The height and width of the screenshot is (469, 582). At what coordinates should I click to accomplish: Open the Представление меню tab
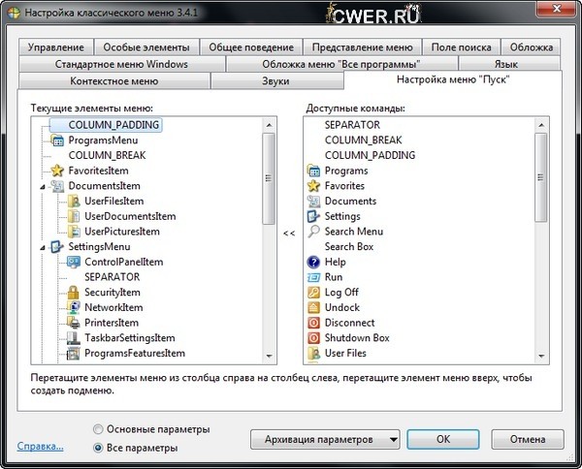362,47
